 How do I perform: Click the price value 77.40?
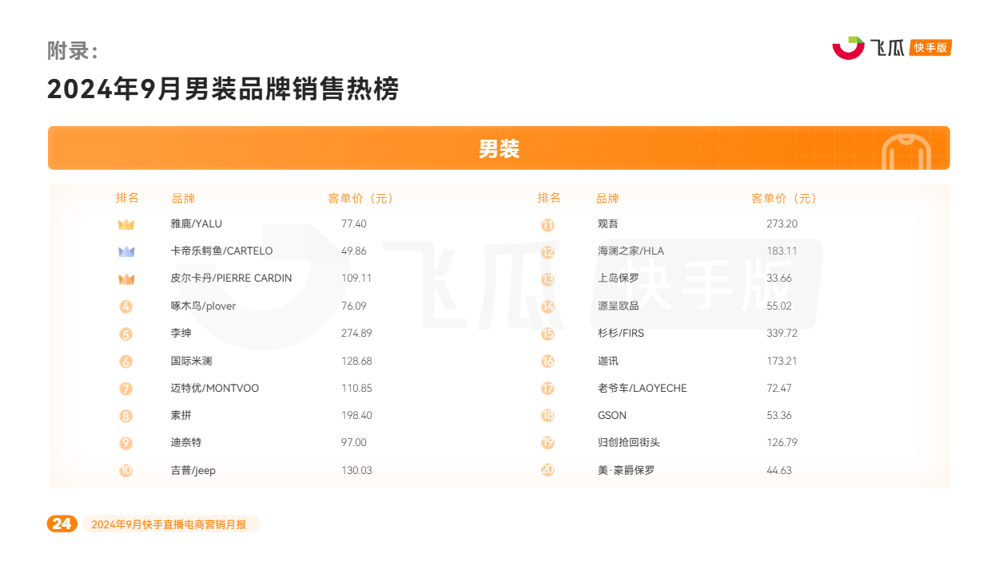354,224
